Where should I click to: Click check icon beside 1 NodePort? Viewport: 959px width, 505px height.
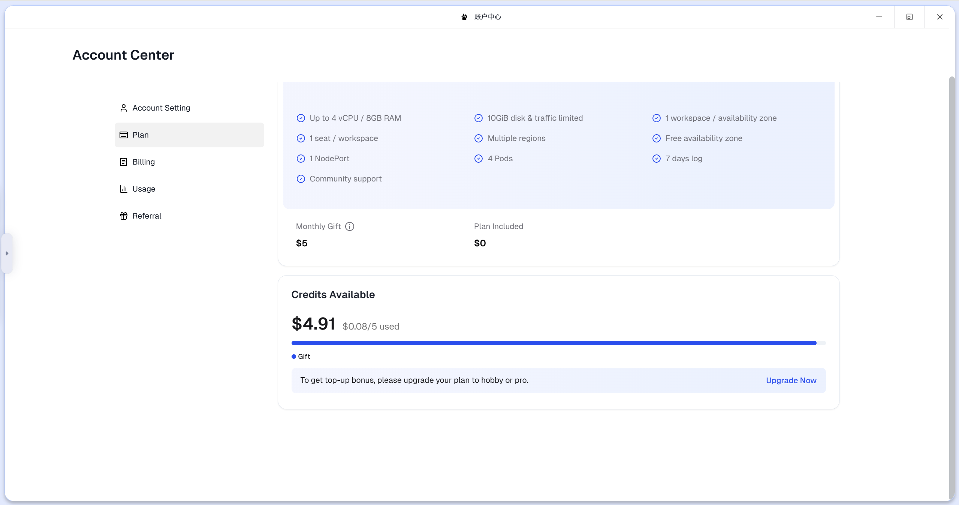(301, 159)
